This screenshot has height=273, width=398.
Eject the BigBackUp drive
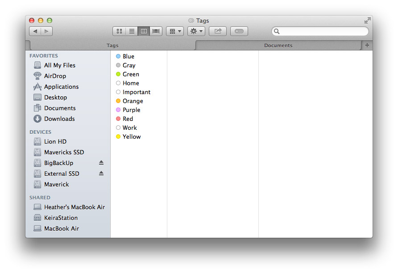[x=101, y=163]
